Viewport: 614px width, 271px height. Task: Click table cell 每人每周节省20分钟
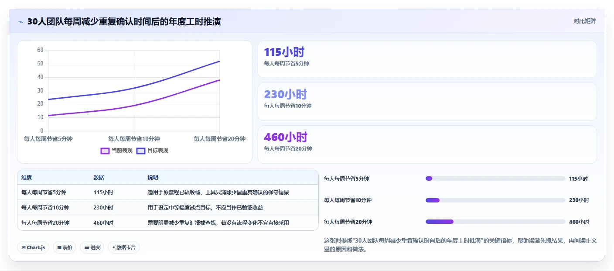pyautogui.click(x=45, y=223)
